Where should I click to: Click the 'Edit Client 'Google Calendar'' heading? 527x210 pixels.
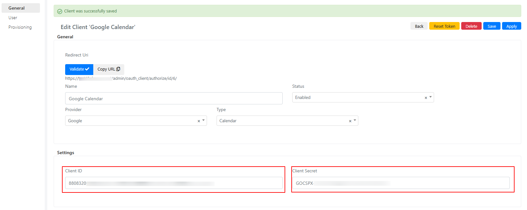click(x=98, y=27)
